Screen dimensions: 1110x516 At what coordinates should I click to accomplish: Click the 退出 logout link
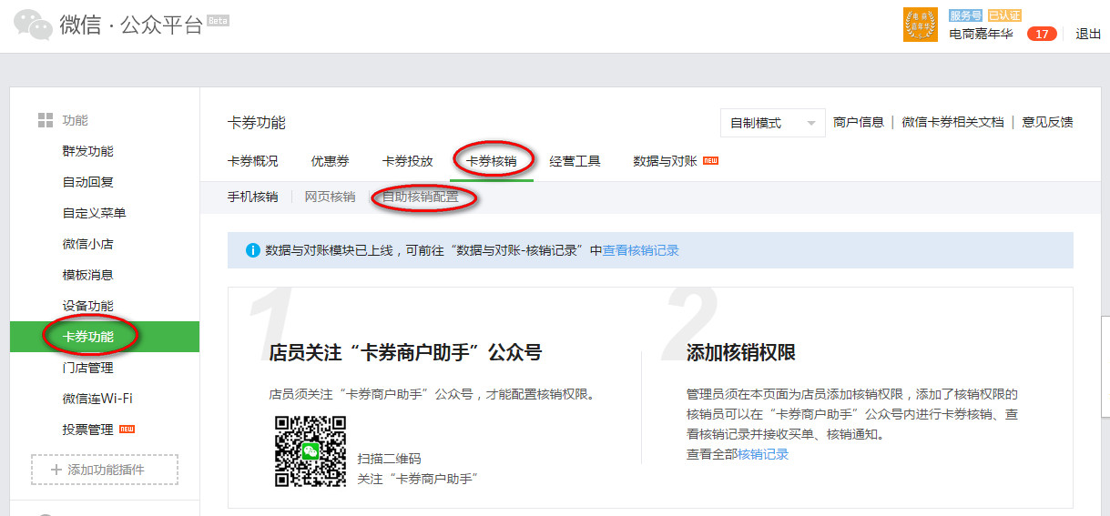tap(1088, 34)
